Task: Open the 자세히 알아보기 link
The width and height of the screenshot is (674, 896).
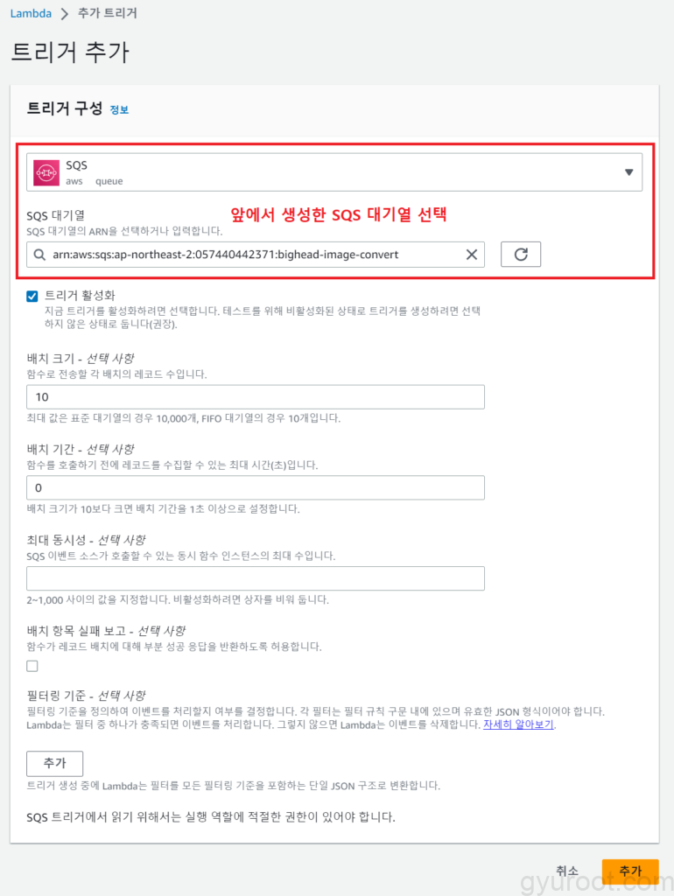Action: tap(518, 724)
